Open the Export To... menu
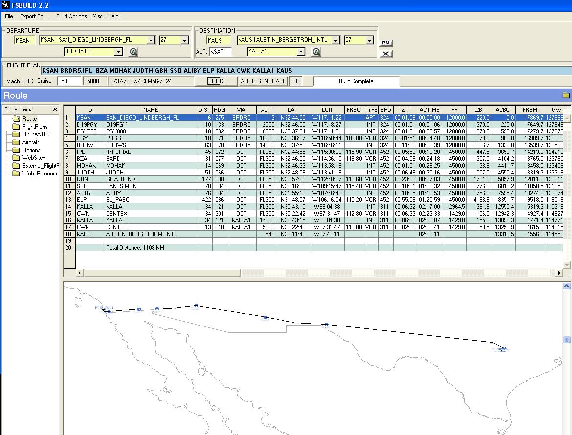 click(x=34, y=16)
